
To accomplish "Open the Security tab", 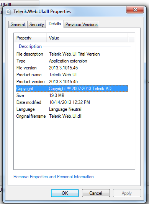I will [37, 25].
